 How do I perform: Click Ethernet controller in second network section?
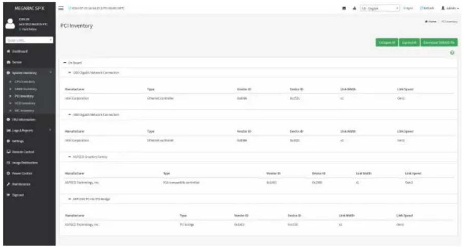click(160, 140)
